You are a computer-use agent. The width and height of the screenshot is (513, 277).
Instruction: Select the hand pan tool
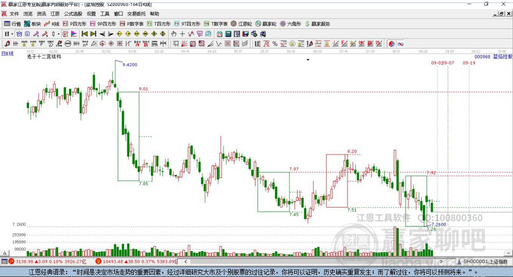[174, 34]
